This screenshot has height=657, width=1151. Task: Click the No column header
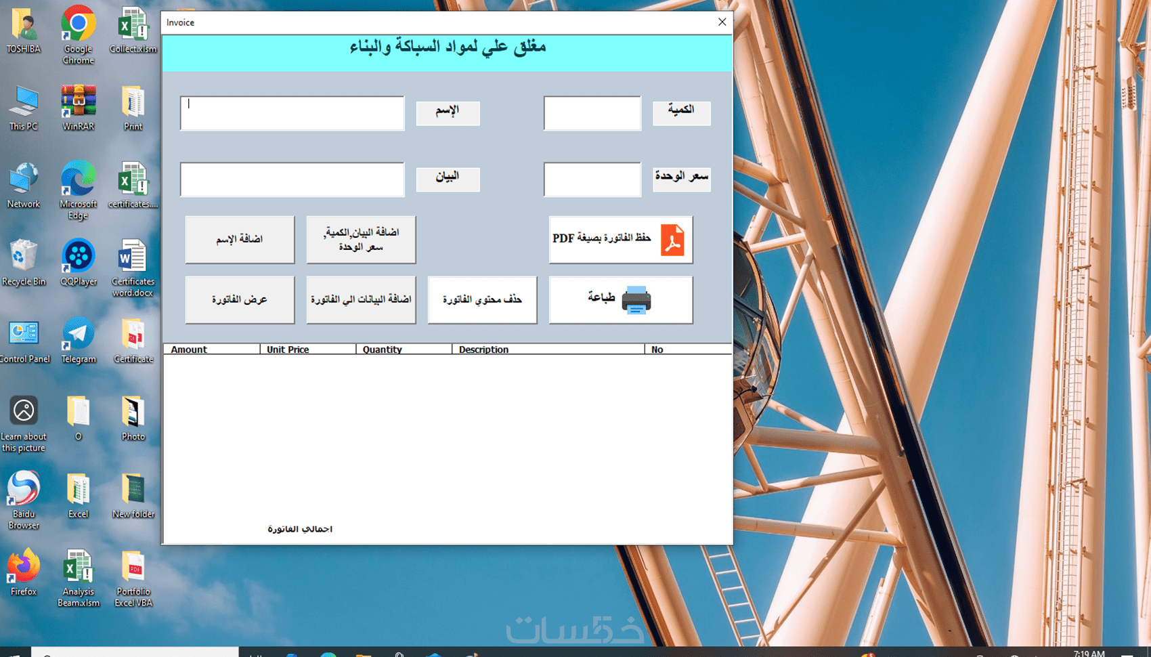688,349
